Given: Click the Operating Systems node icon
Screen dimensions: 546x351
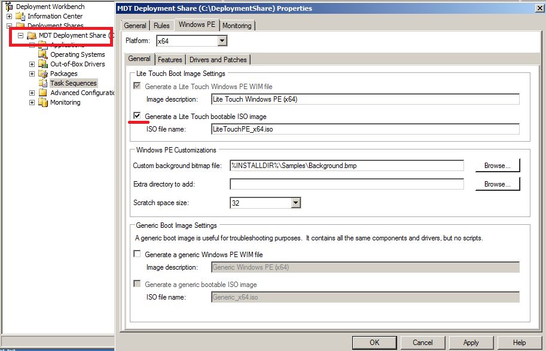Looking at the screenshot, I should (43, 54).
